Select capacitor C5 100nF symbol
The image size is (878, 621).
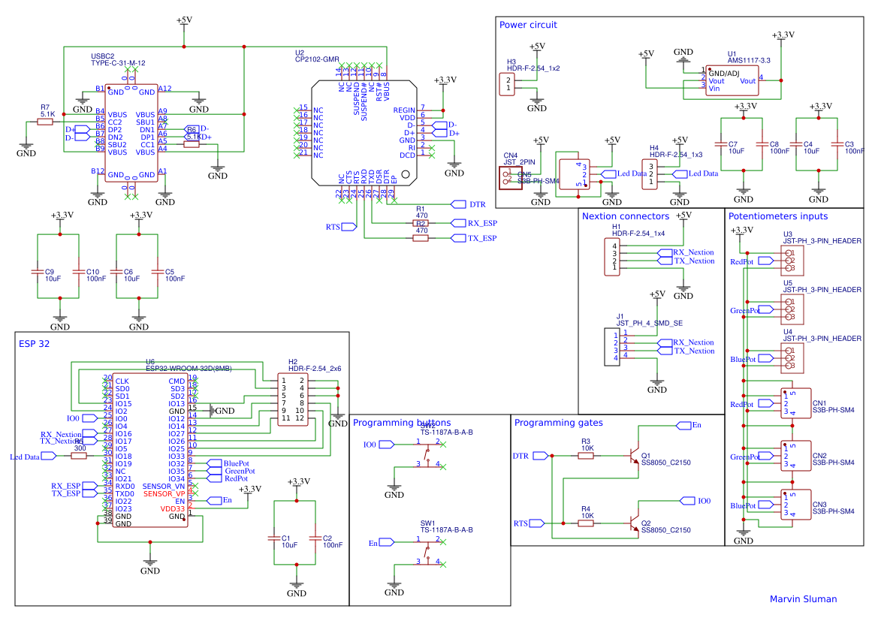[157, 272]
